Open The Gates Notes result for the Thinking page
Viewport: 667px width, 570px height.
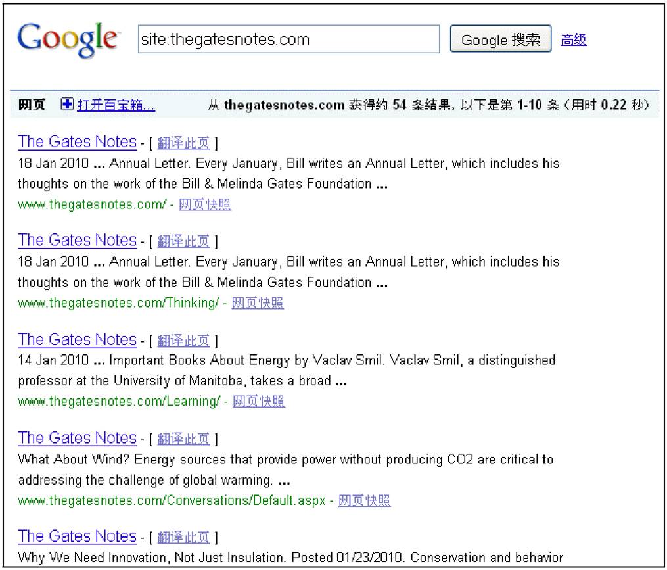77,240
